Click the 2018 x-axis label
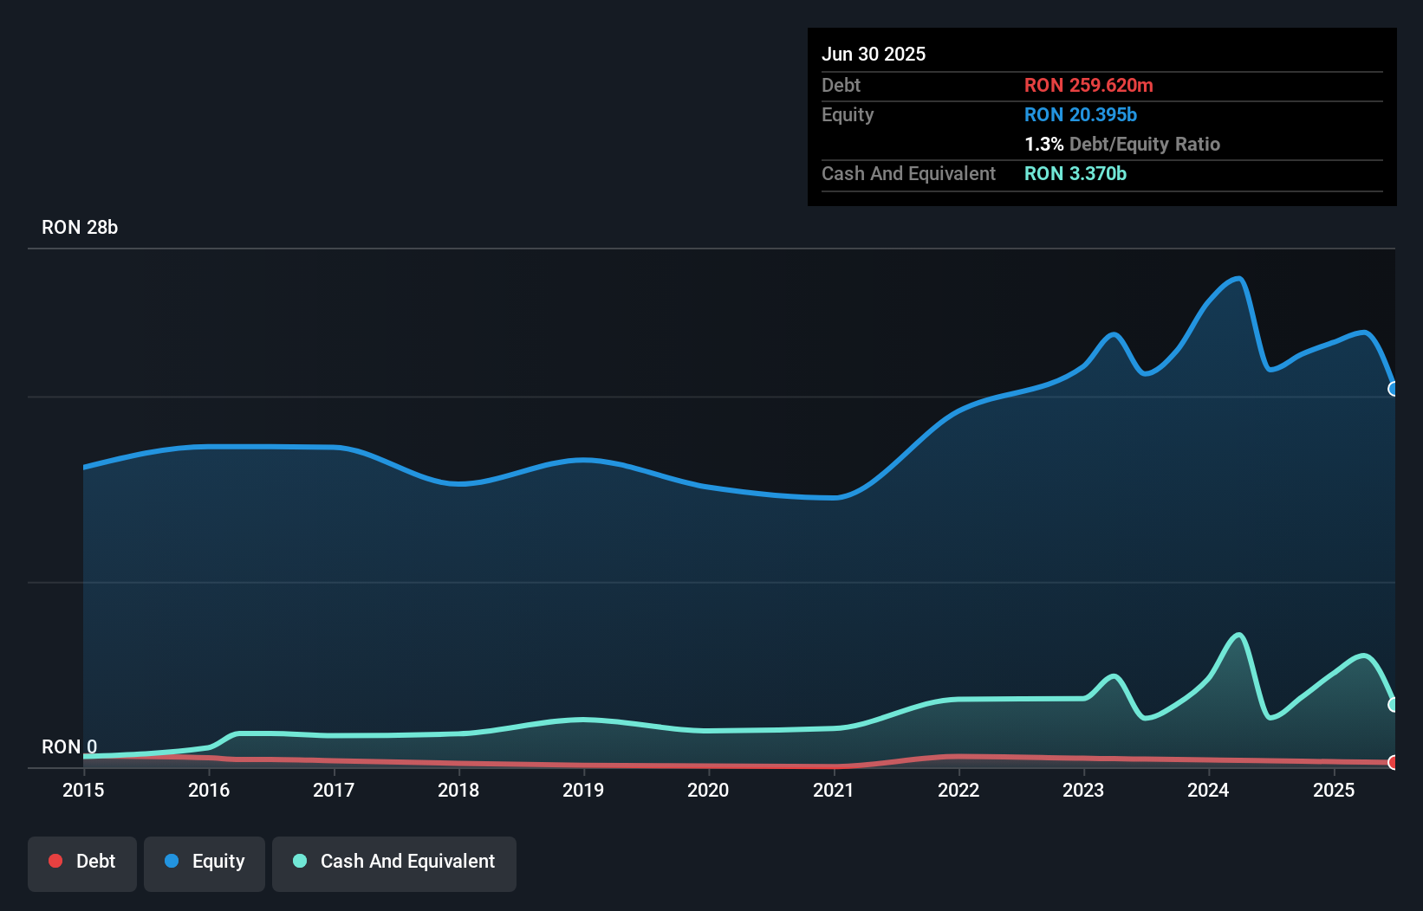The width and height of the screenshot is (1423, 911). pos(458,790)
